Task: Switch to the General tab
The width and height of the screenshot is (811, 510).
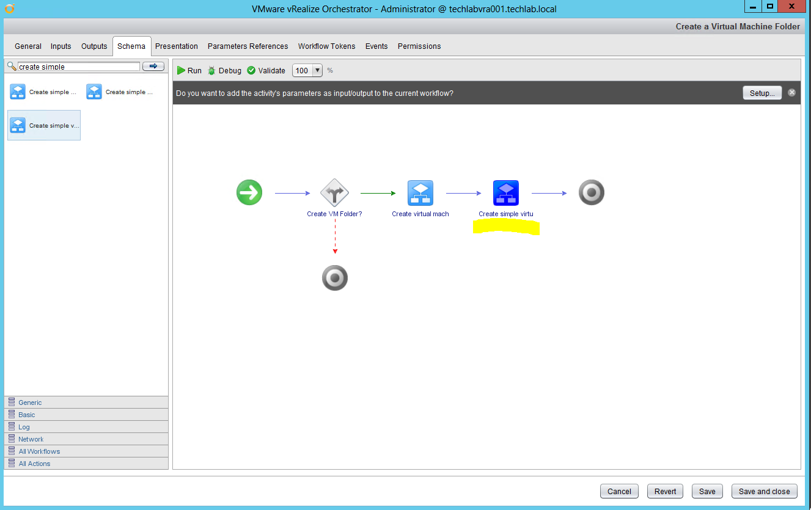Action: (x=28, y=46)
